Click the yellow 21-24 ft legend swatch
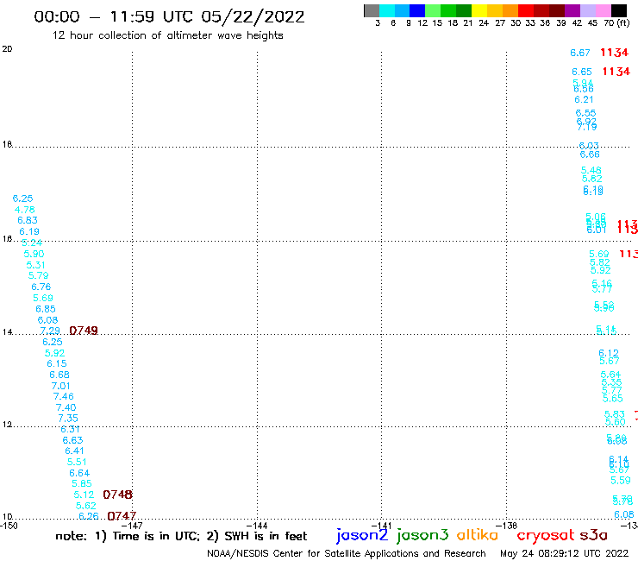Screen dimensions: 638x561 [x=479, y=10]
